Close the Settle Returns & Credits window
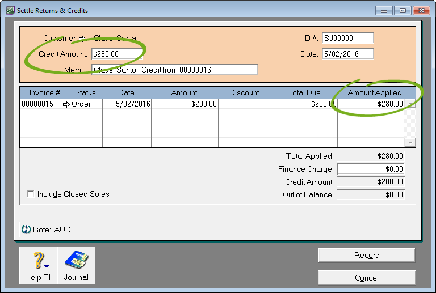 pyautogui.click(x=421, y=10)
